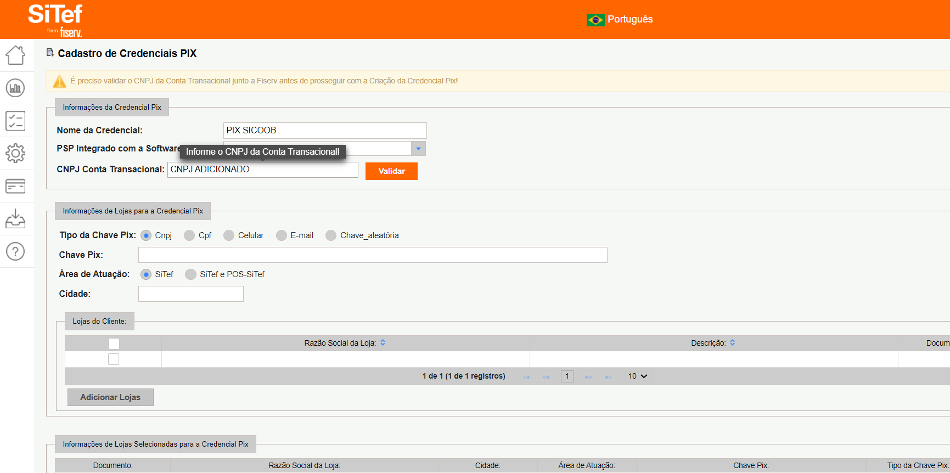
Task: Open the PSP Integrado dropdown arrow
Action: coord(418,149)
